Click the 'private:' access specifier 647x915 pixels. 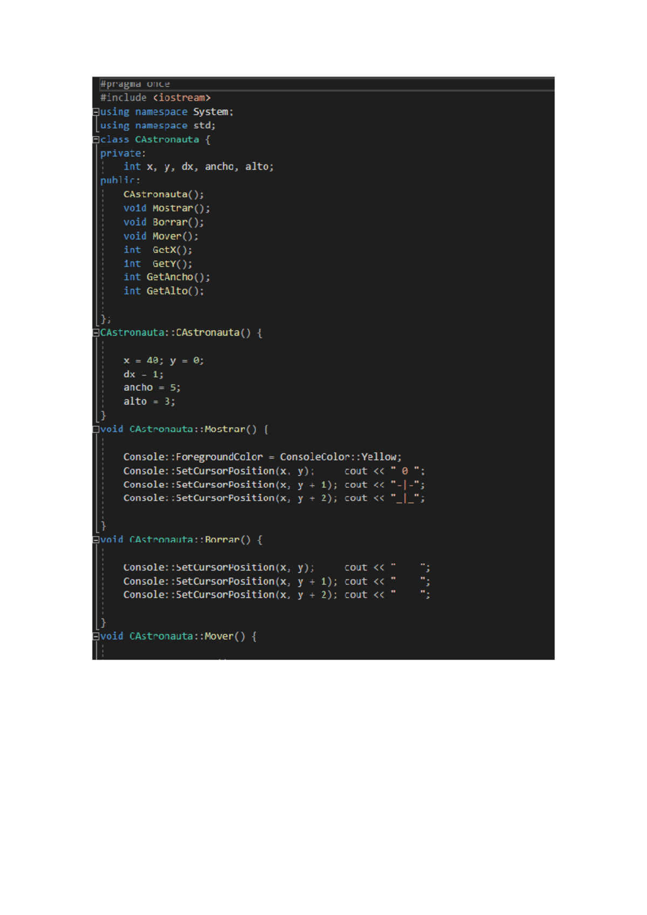[x=123, y=153]
